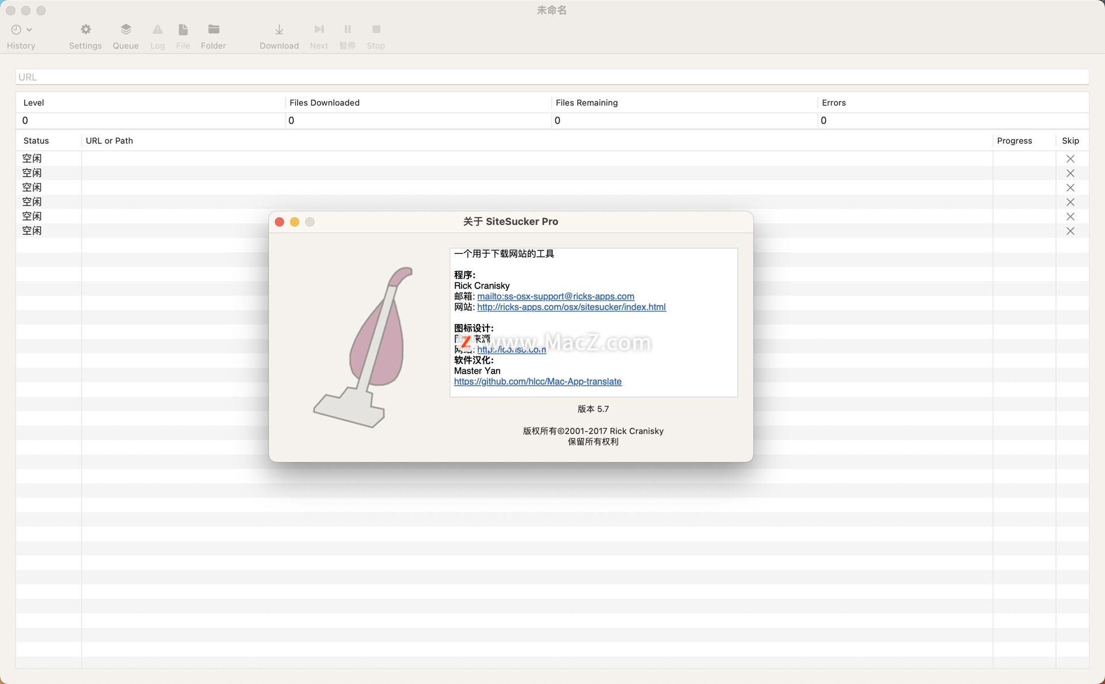This screenshot has width=1105, height=684.
Task: Open the iconse.com icon design link
Action: coord(512,349)
